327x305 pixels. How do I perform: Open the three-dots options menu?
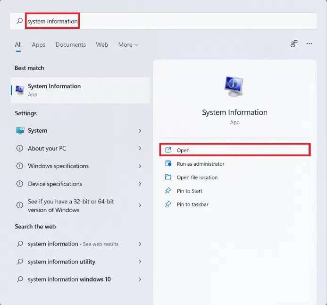309,43
